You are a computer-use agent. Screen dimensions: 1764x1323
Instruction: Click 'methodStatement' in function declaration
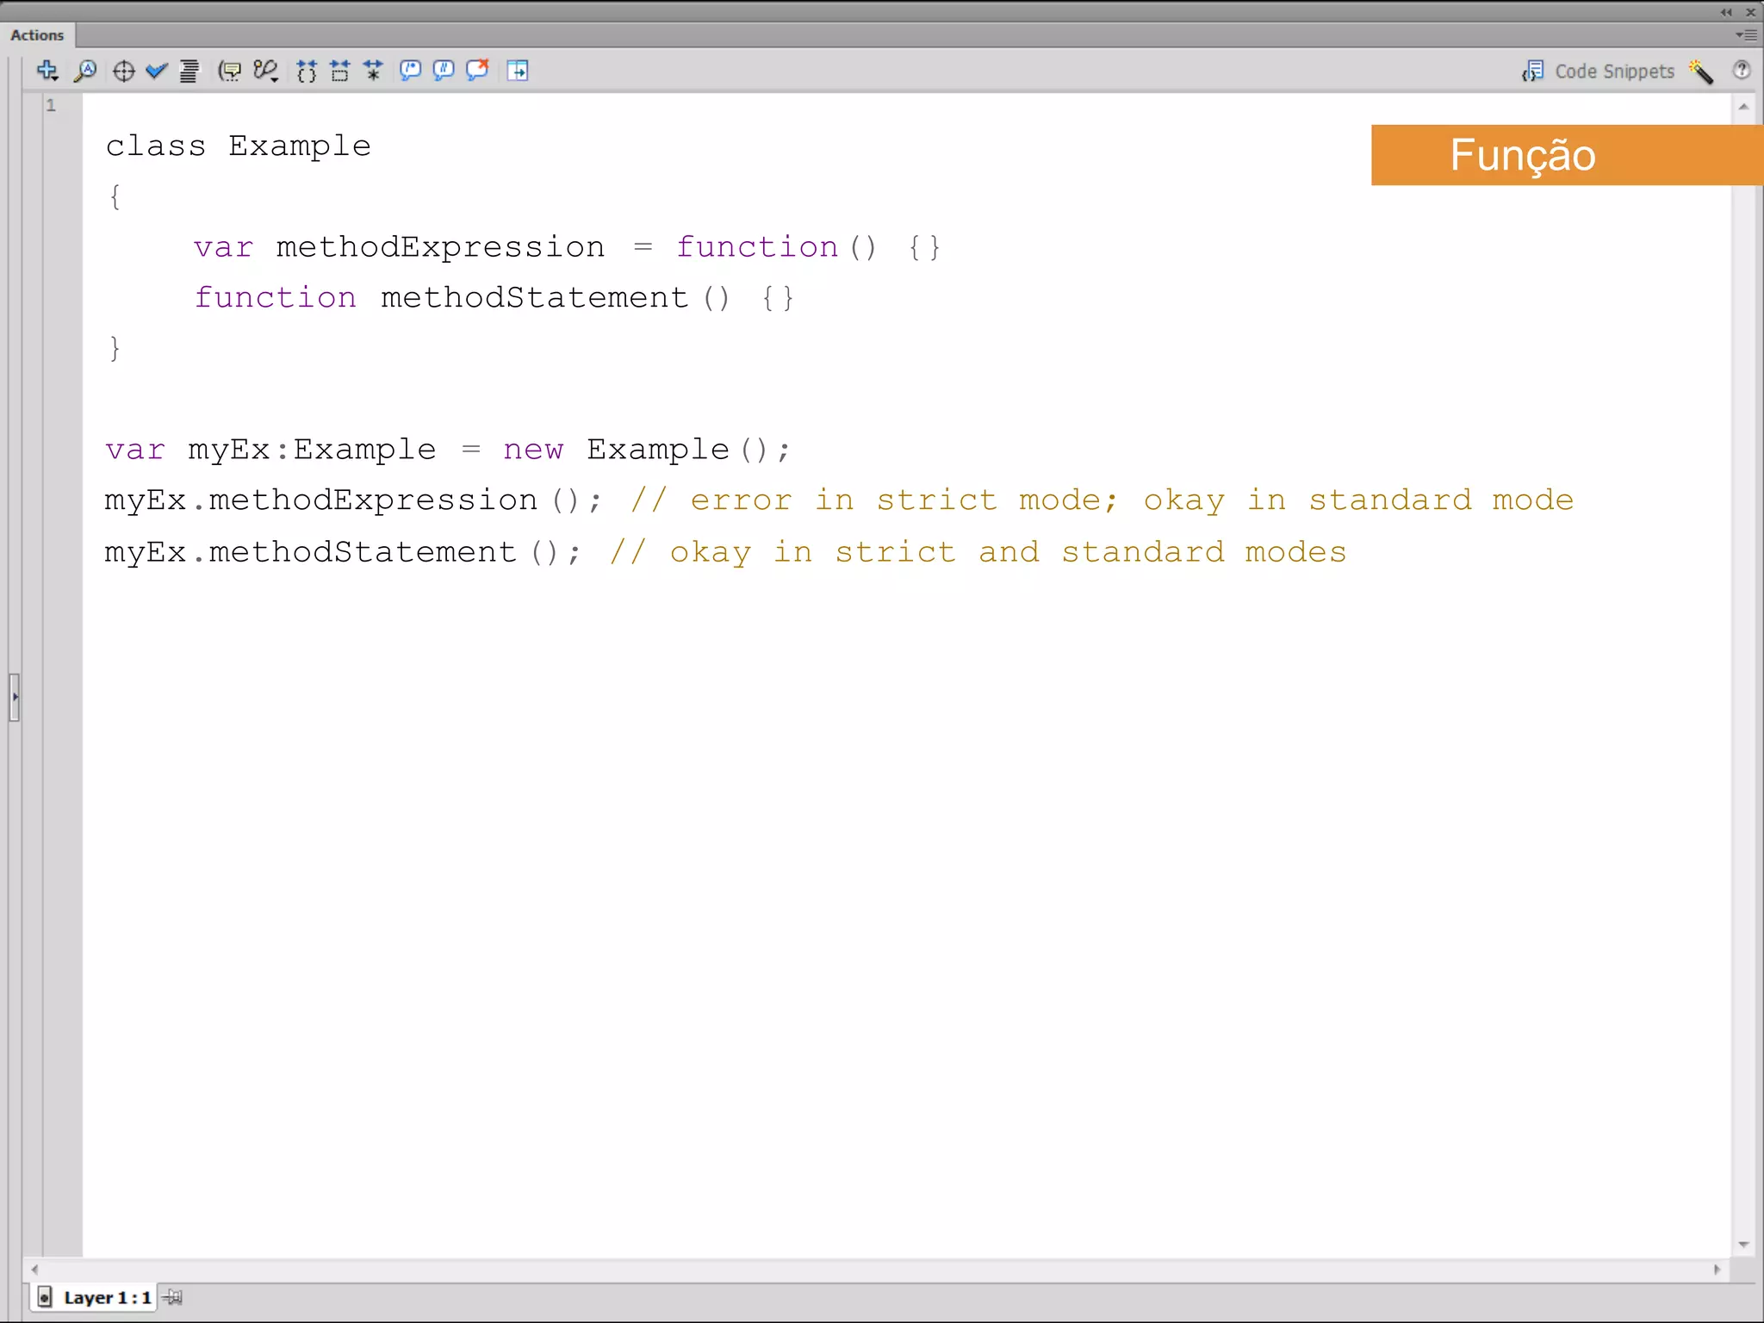click(x=534, y=297)
